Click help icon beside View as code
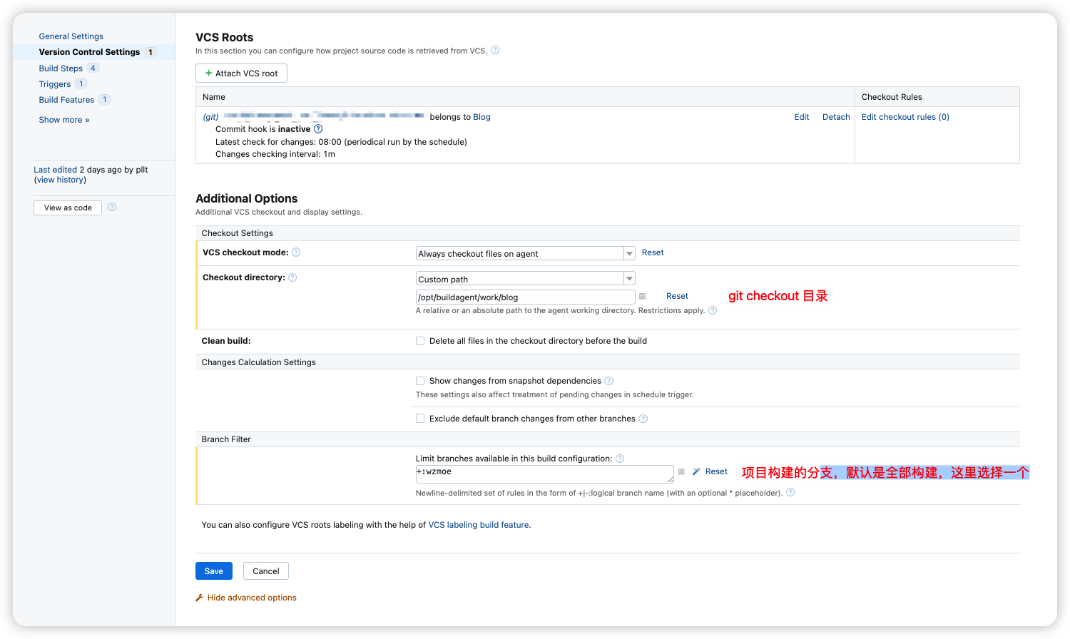This screenshot has height=639, width=1070. tap(112, 207)
